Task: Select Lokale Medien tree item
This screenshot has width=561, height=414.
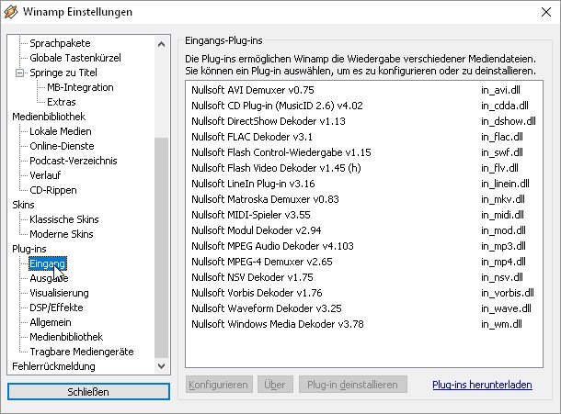Action: pyautogui.click(x=61, y=131)
